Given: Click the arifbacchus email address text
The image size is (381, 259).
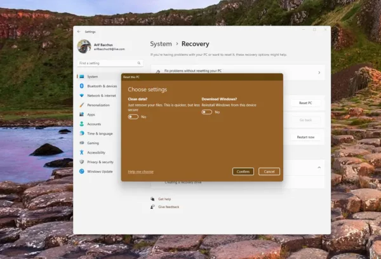Looking at the screenshot, I should 109,49.
